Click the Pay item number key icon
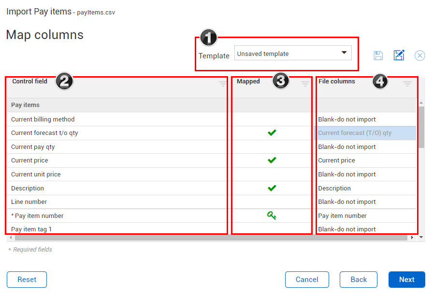The width and height of the screenshot is (433, 295). pyautogui.click(x=272, y=215)
